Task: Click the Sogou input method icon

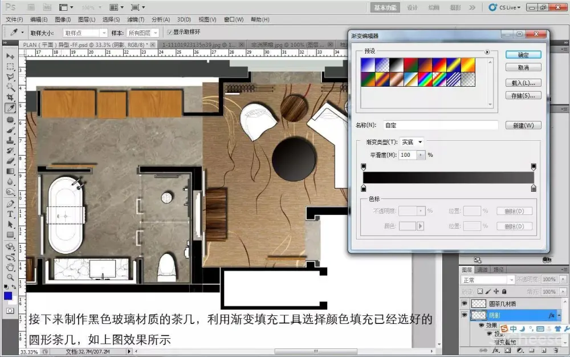Action: click(x=502, y=329)
